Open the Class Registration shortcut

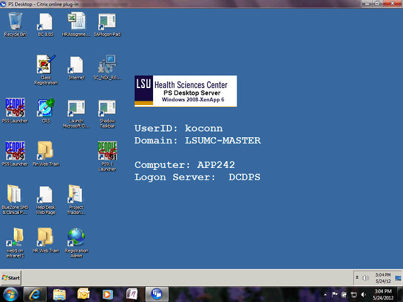(46, 70)
